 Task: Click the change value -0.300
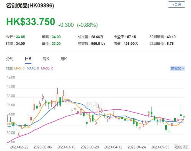(x=66, y=25)
